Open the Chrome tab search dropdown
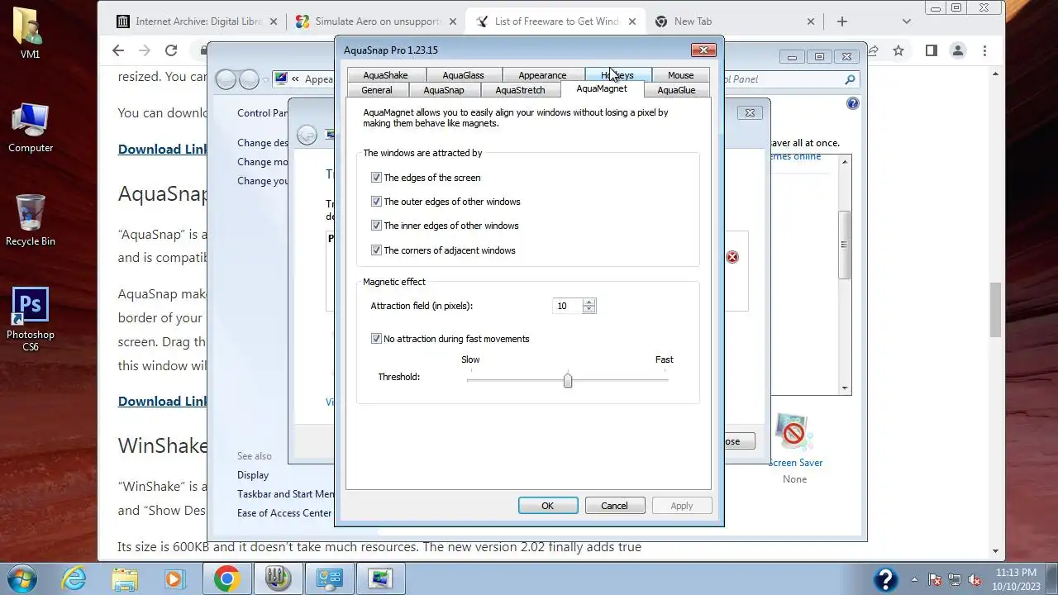This screenshot has width=1058, height=595. pyautogui.click(x=906, y=21)
